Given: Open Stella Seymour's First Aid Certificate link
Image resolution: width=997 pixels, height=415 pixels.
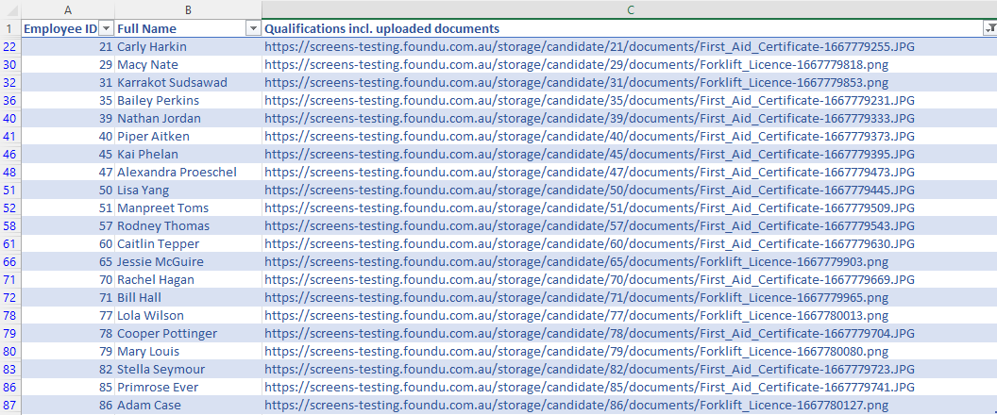Looking at the screenshot, I should click(x=589, y=369).
